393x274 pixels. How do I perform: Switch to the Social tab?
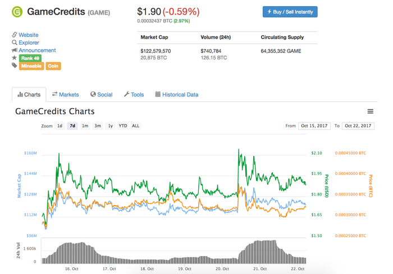pos(102,95)
